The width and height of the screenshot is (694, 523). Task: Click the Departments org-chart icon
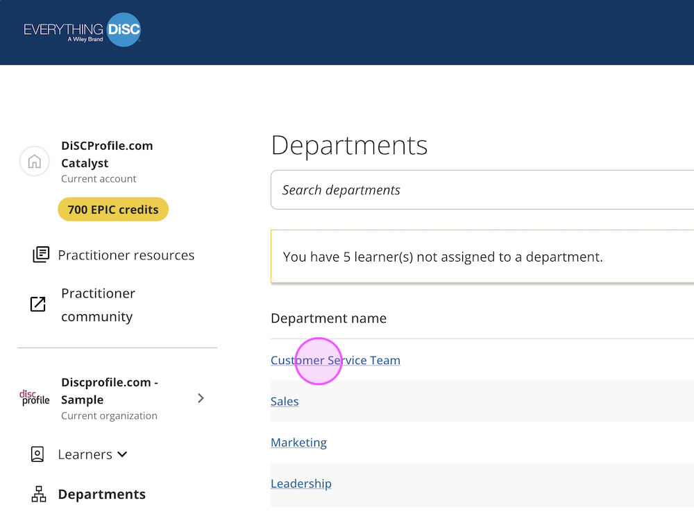pos(39,494)
